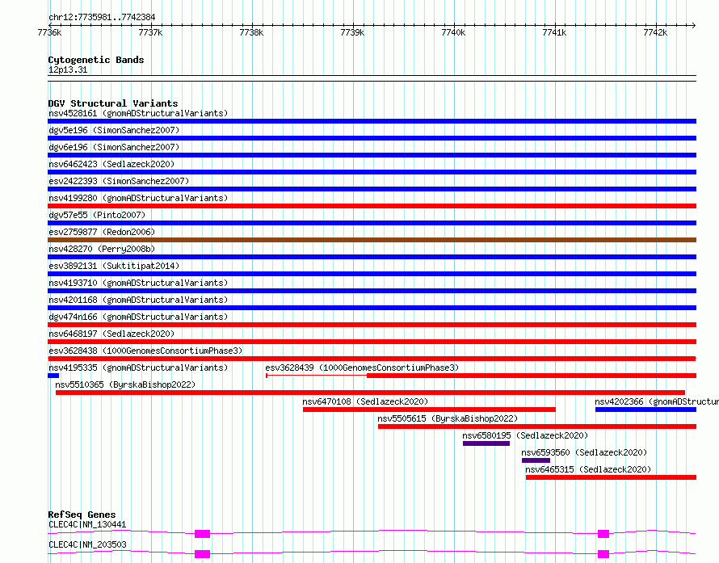Click the nsv6465315 Sedlazeck2020 variant label
Viewport: 719px width, 563px height.
(x=587, y=469)
